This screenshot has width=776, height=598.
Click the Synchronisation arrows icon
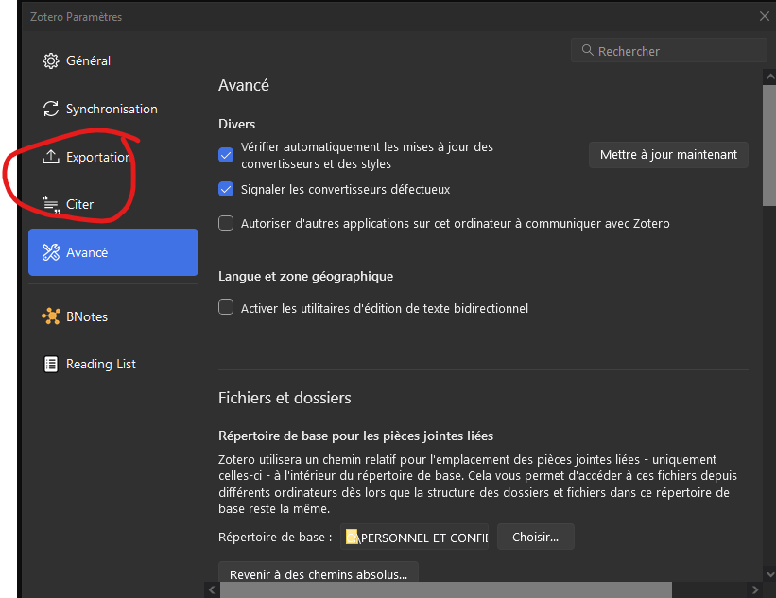pyautogui.click(x=50, y=109)
